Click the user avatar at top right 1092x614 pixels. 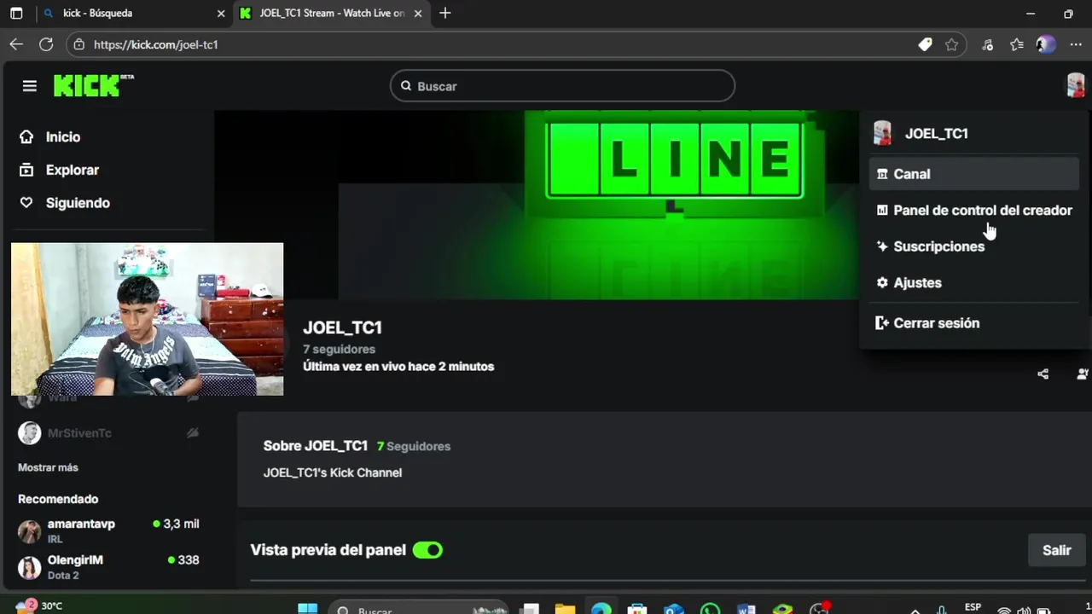(x=1076, y=85)
